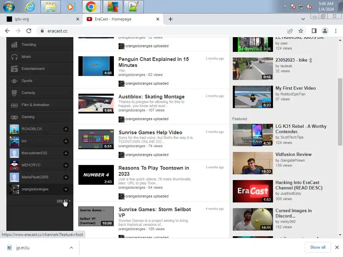Screen dimensions: 343x257
Task: Share this page via share icon
Action: 290,31
